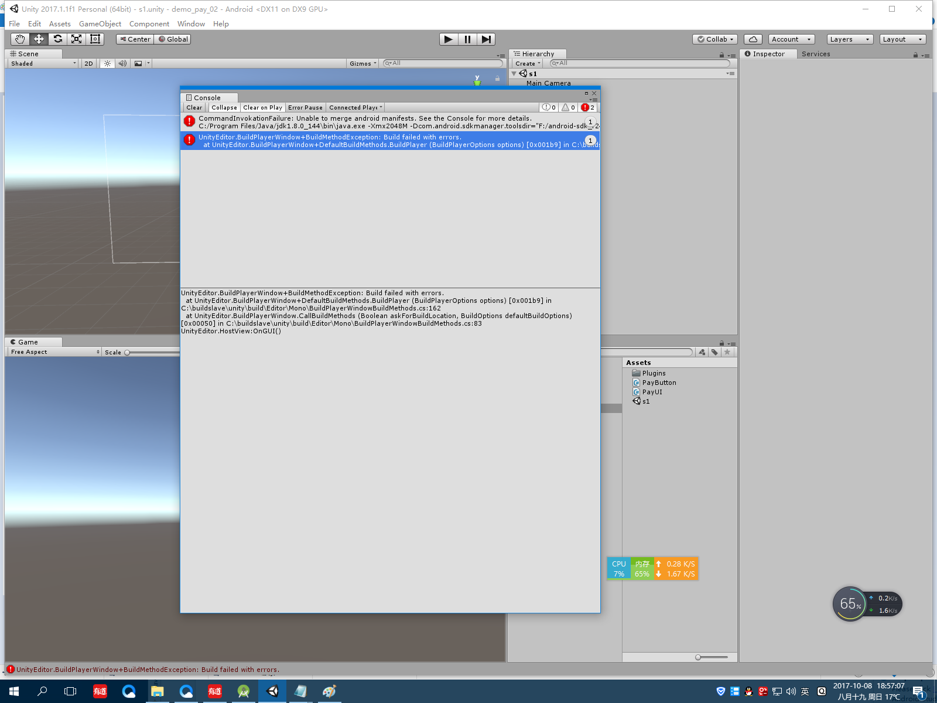
Task: Toggle scene lighting sun icon
Action: (x=107, y=63)
